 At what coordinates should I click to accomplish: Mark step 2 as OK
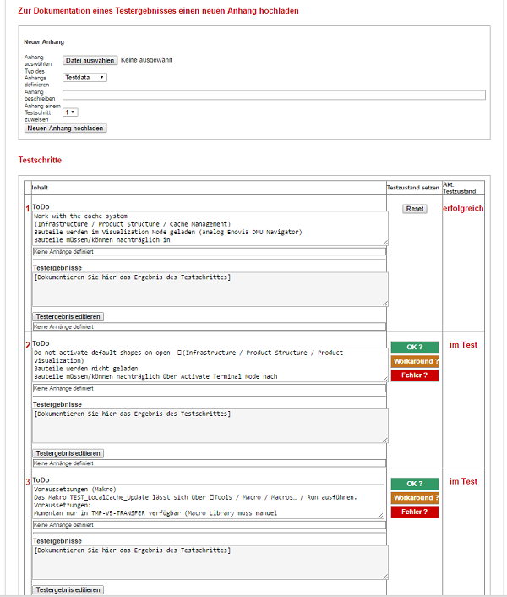415,348
